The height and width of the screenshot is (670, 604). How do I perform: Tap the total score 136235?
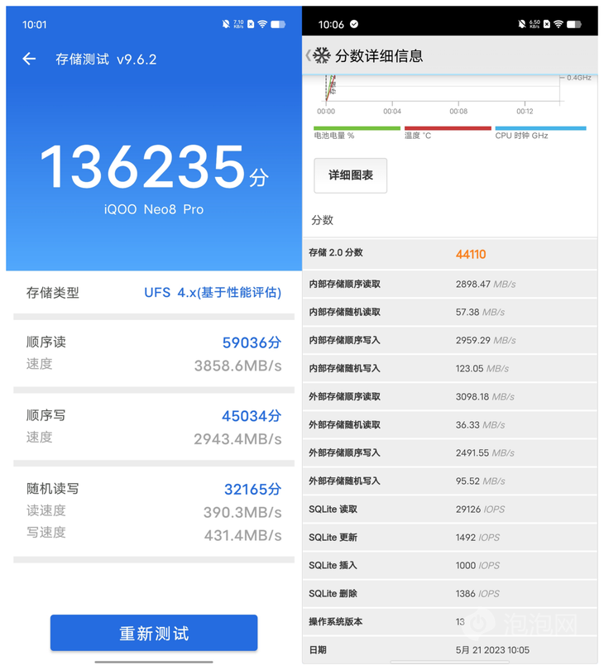tap(142, 167)
